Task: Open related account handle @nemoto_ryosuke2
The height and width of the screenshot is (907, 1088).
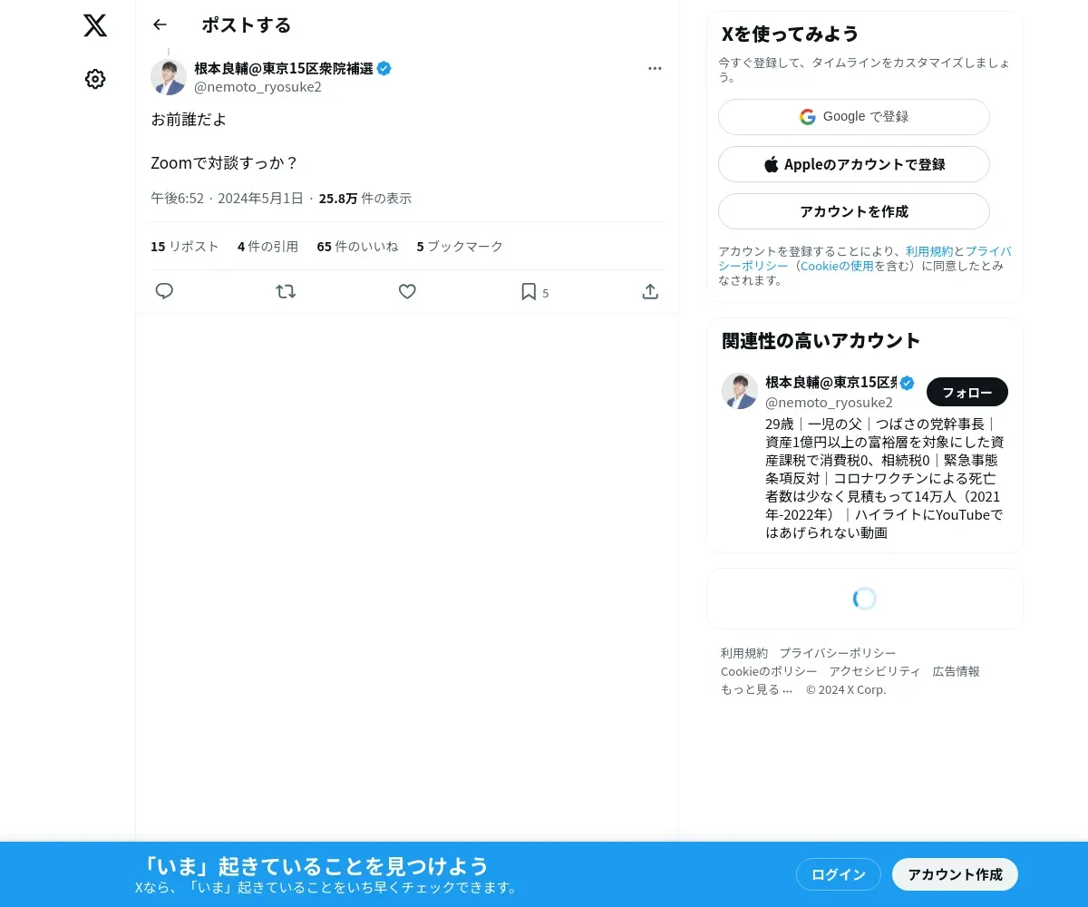Action: [829, 403]
